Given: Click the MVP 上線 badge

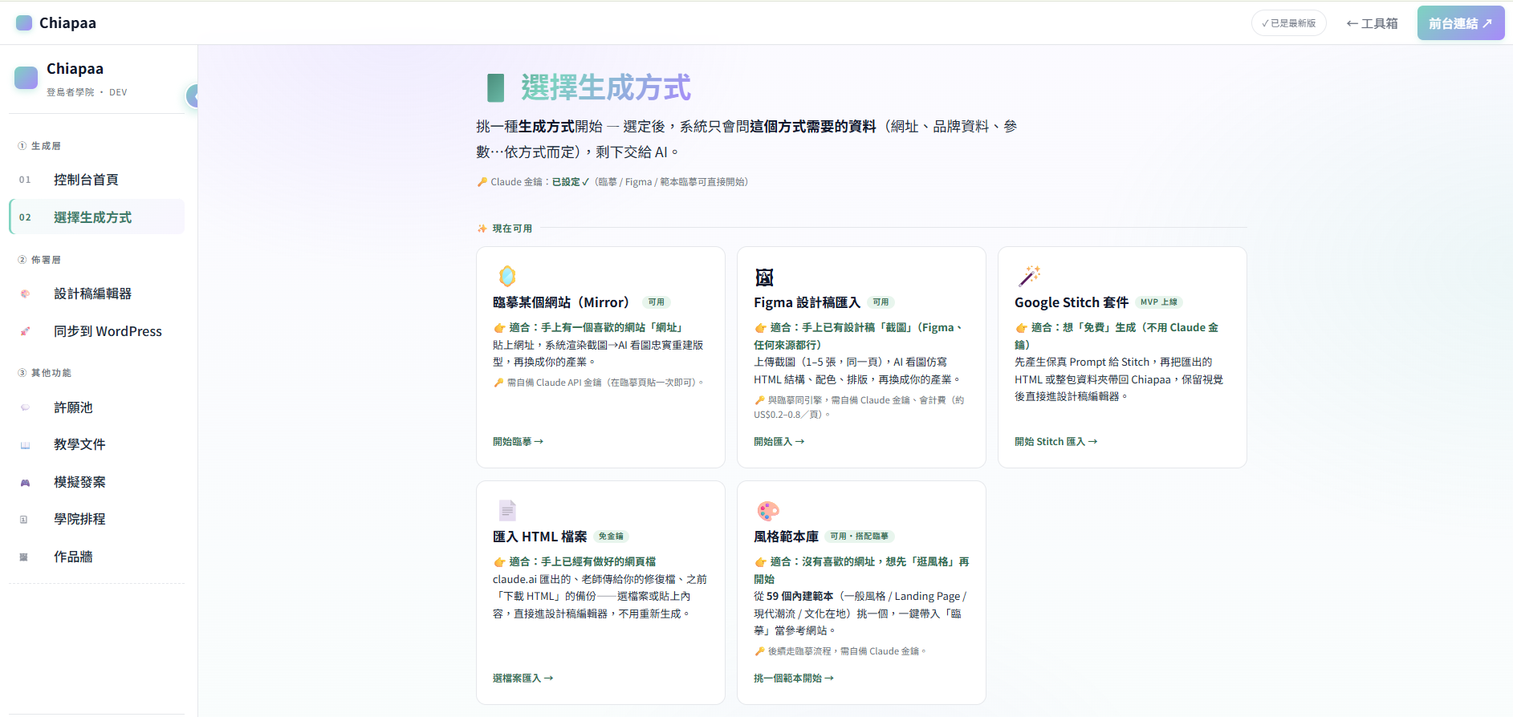Looking at the screenshot, I should 1158,302.
